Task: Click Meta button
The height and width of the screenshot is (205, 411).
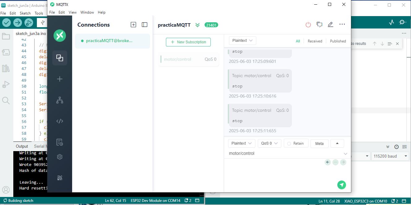Action: (x=319, y=143)
